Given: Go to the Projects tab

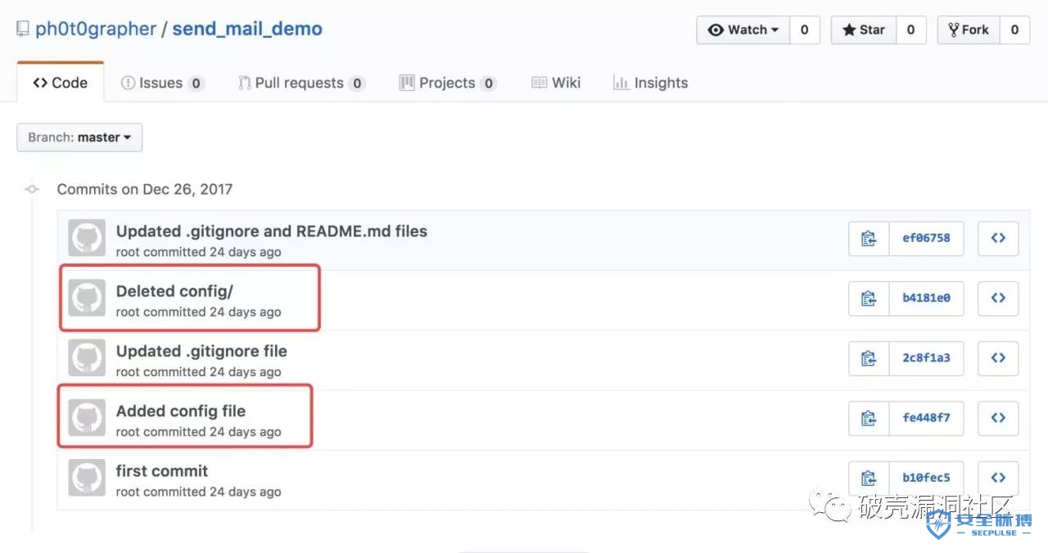Looking at the screenshot, I should coord(448,83).
